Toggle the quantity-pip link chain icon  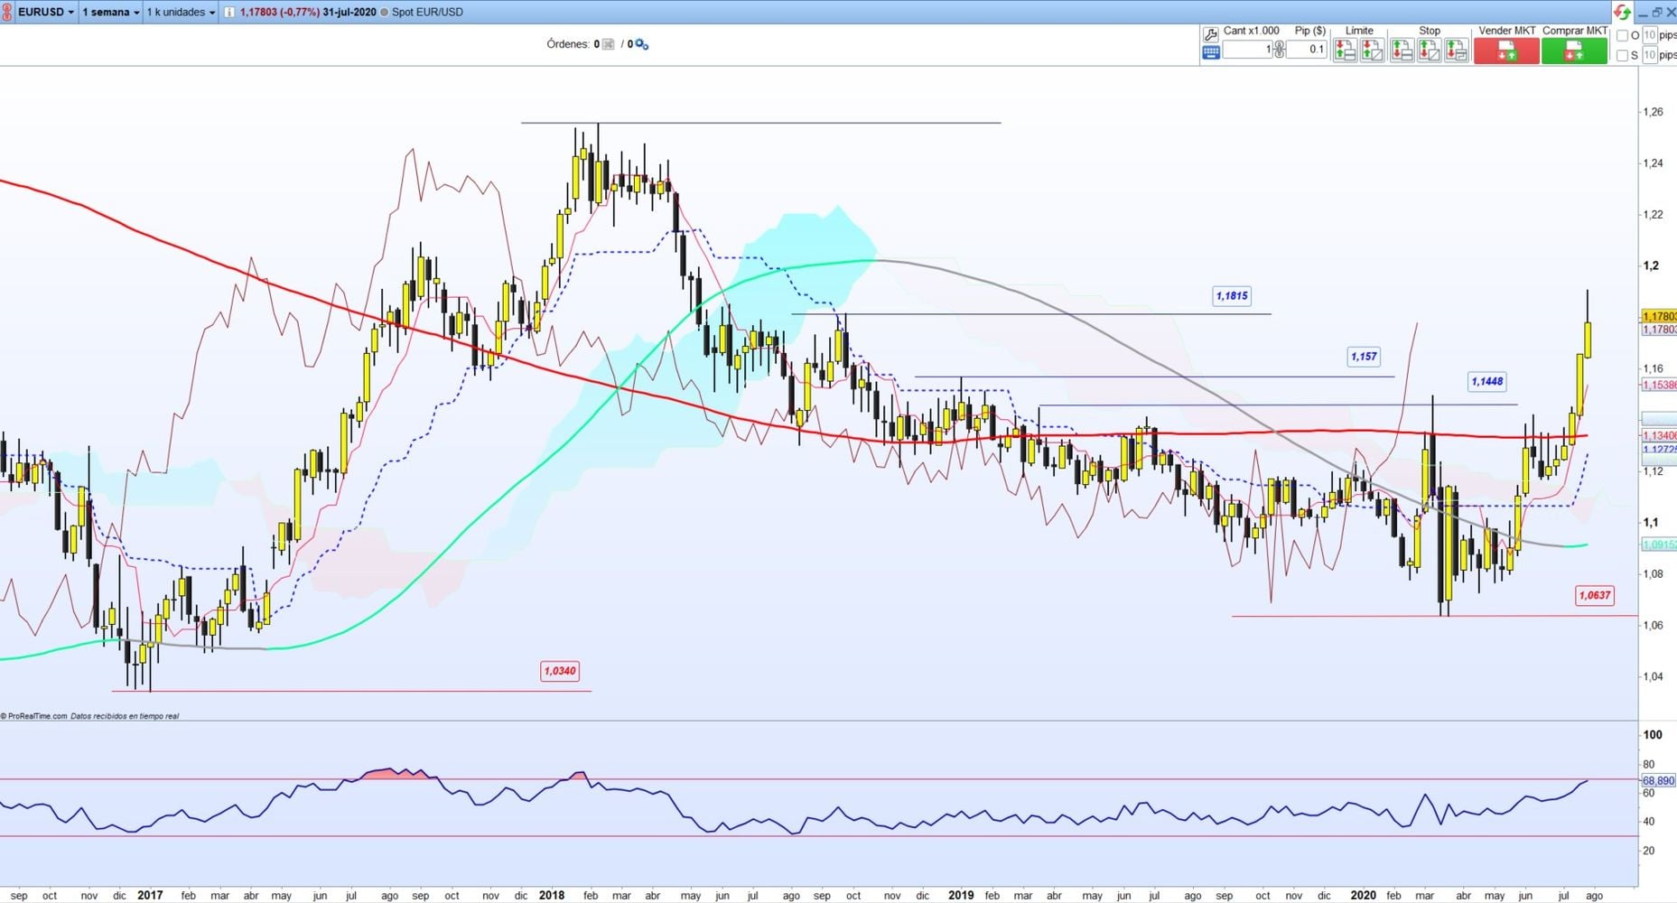click(x=1279, y=49)
